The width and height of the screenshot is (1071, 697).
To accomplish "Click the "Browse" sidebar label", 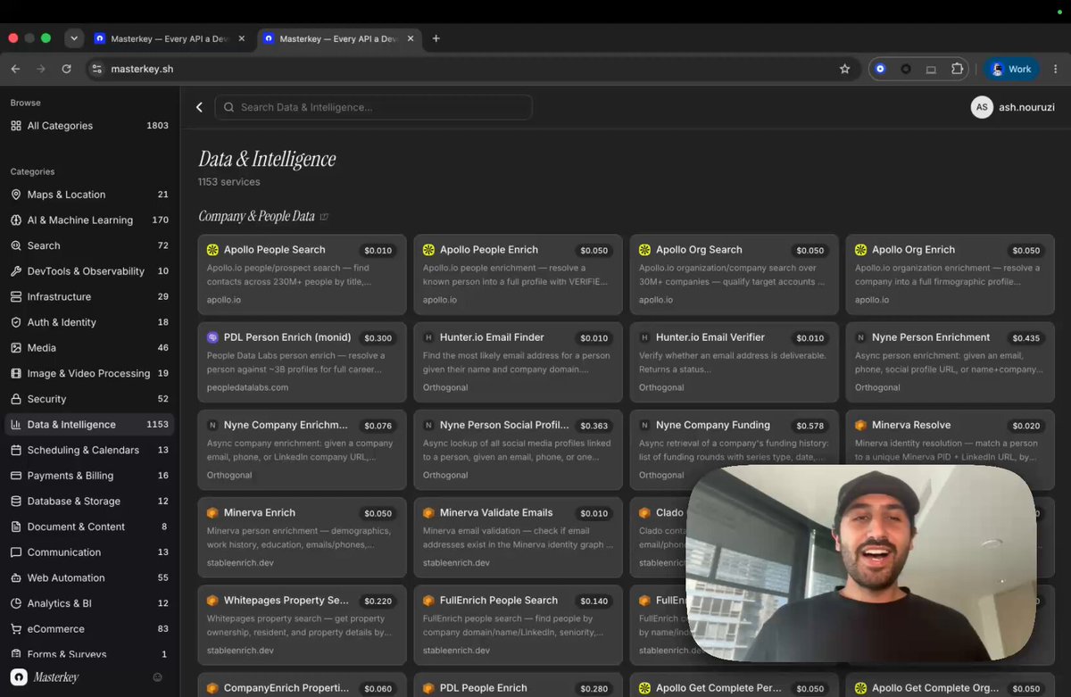I will point(26,103).
